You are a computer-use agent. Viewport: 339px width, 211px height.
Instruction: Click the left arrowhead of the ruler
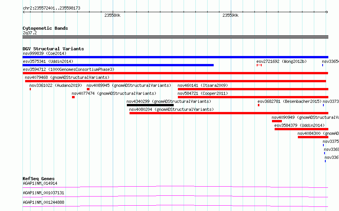pyautogui.click(x=24, y=12)
